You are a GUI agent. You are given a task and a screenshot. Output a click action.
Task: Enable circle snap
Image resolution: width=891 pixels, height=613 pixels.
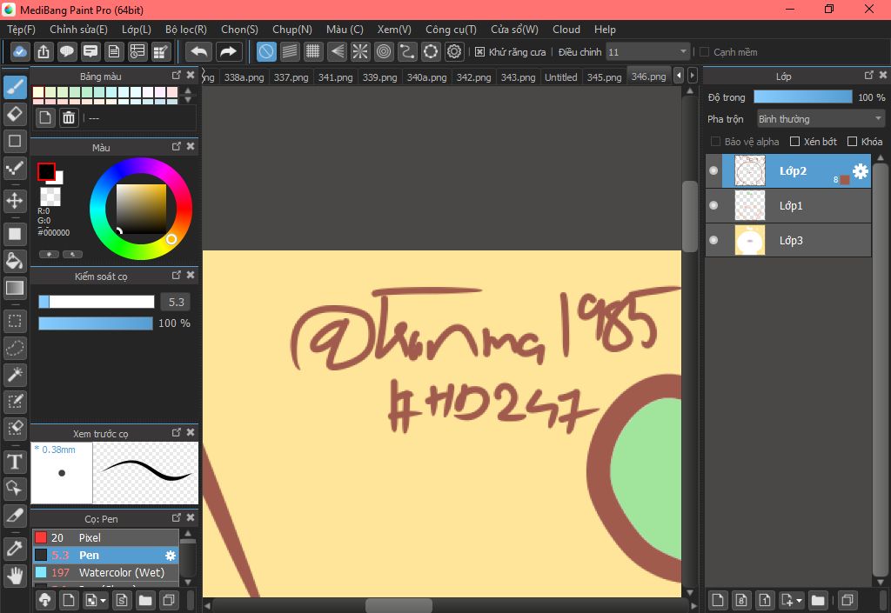click(x=384, y=51)
